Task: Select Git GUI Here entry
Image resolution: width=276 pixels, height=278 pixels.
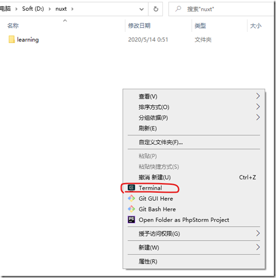Action: coord(194,199)
